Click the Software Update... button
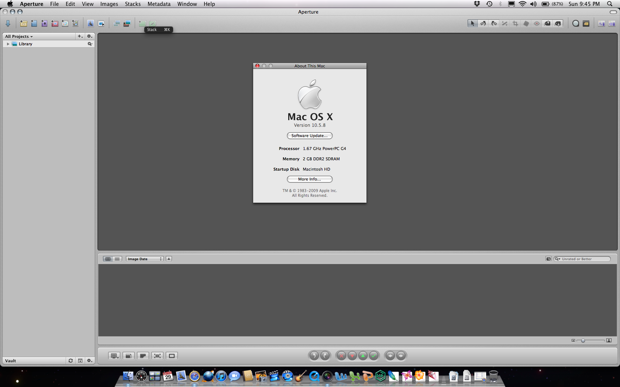620x387 pixels. (x=310, y=136)
